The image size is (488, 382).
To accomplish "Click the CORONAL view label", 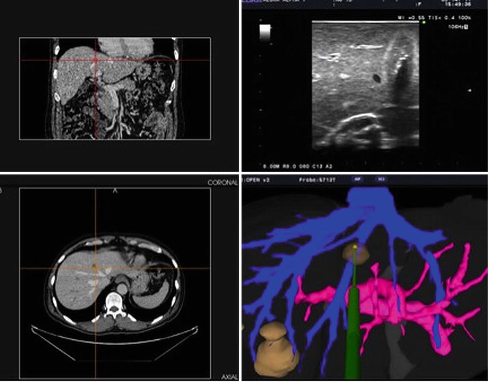I will coord(224,183).
